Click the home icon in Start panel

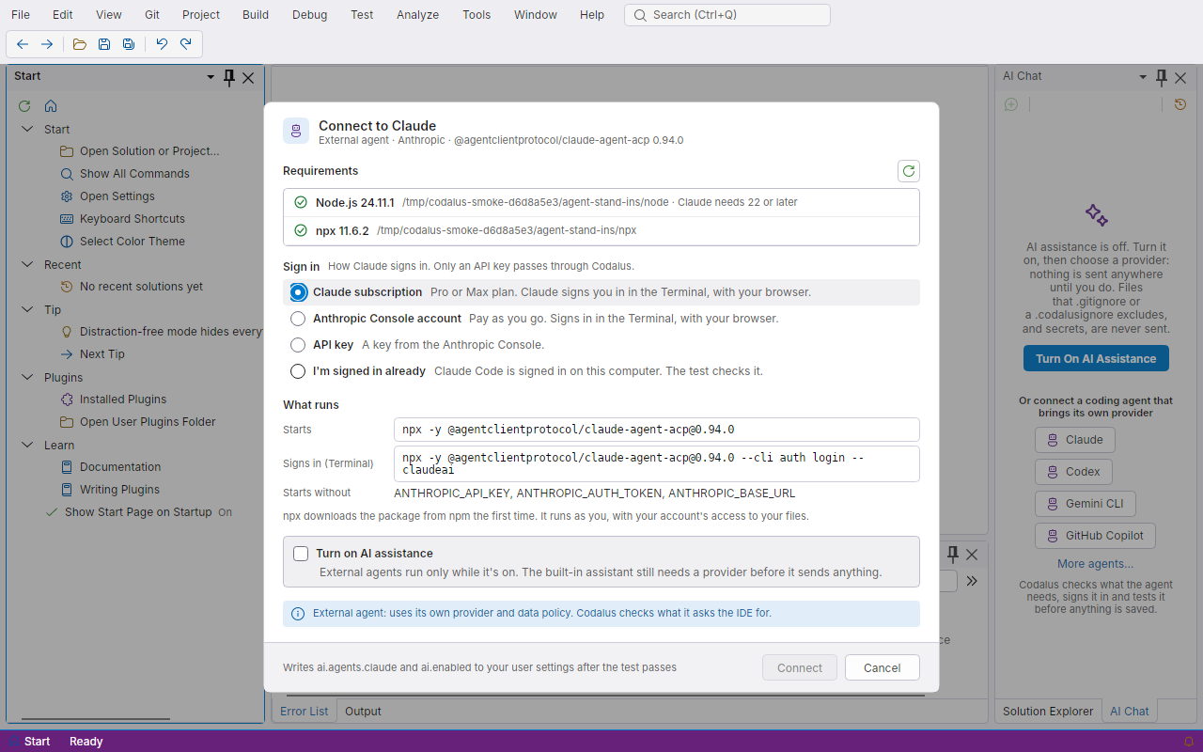(x=51, y=106)
